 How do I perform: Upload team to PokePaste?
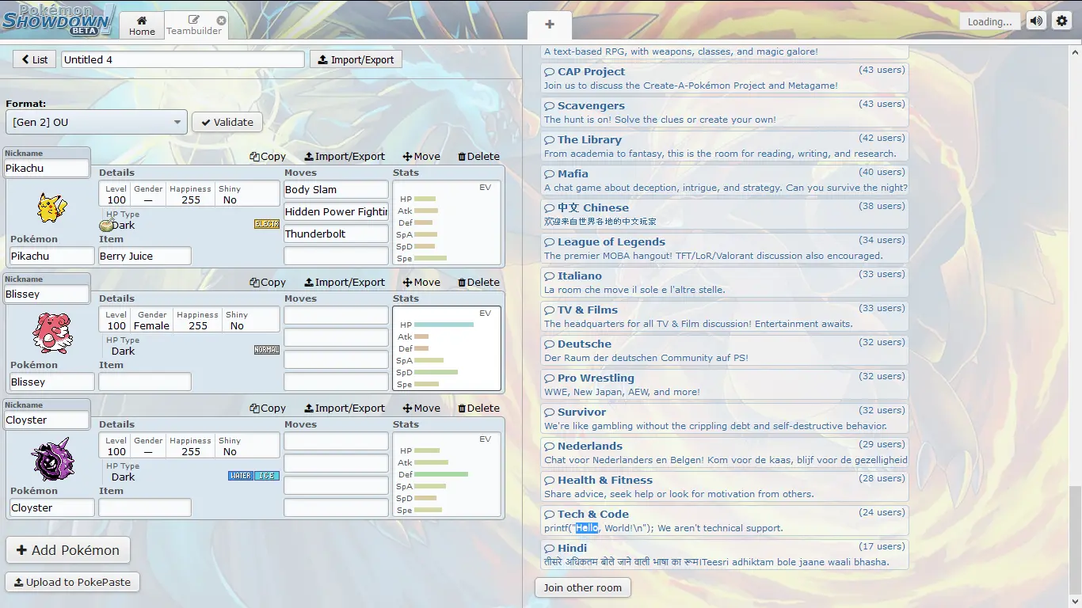tap(73, 582)
